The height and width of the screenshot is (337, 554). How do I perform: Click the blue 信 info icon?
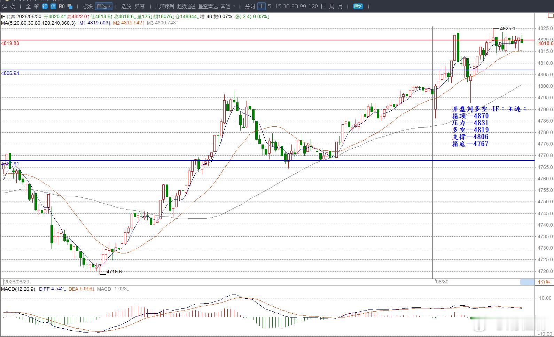point(53,6)
